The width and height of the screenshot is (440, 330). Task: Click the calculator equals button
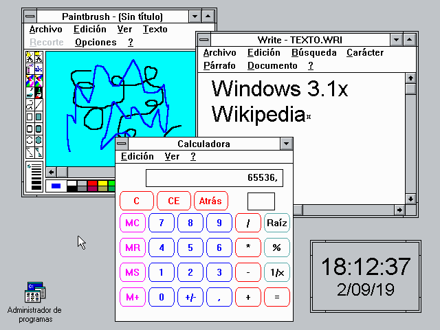point(276,297)
